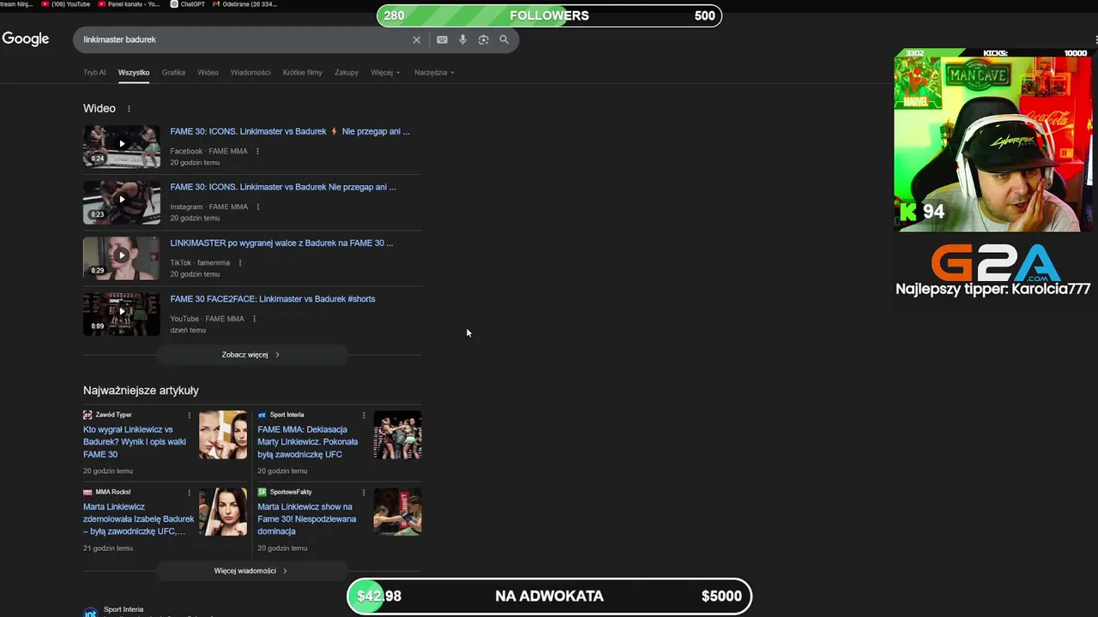Play the Facebook FAME 30 video thumbnail
The height and width of the screenshot is (617, 1098).
(121, 146)
